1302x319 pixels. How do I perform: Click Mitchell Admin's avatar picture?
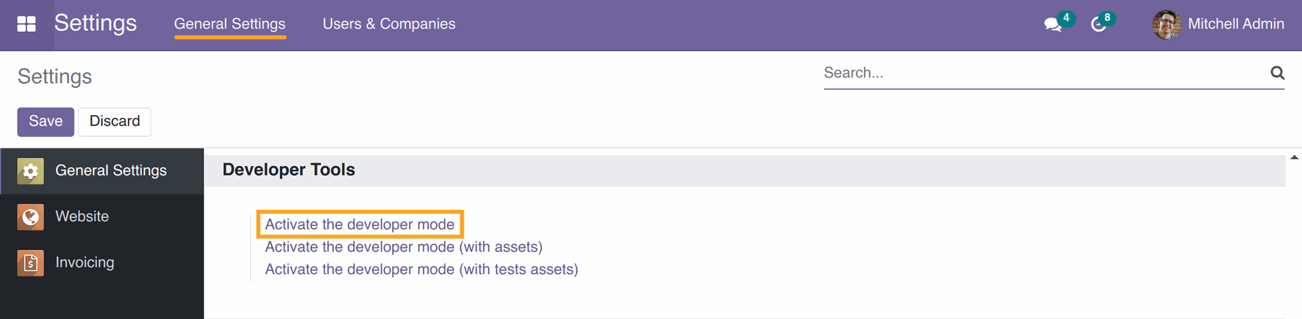pos(1166,24)
